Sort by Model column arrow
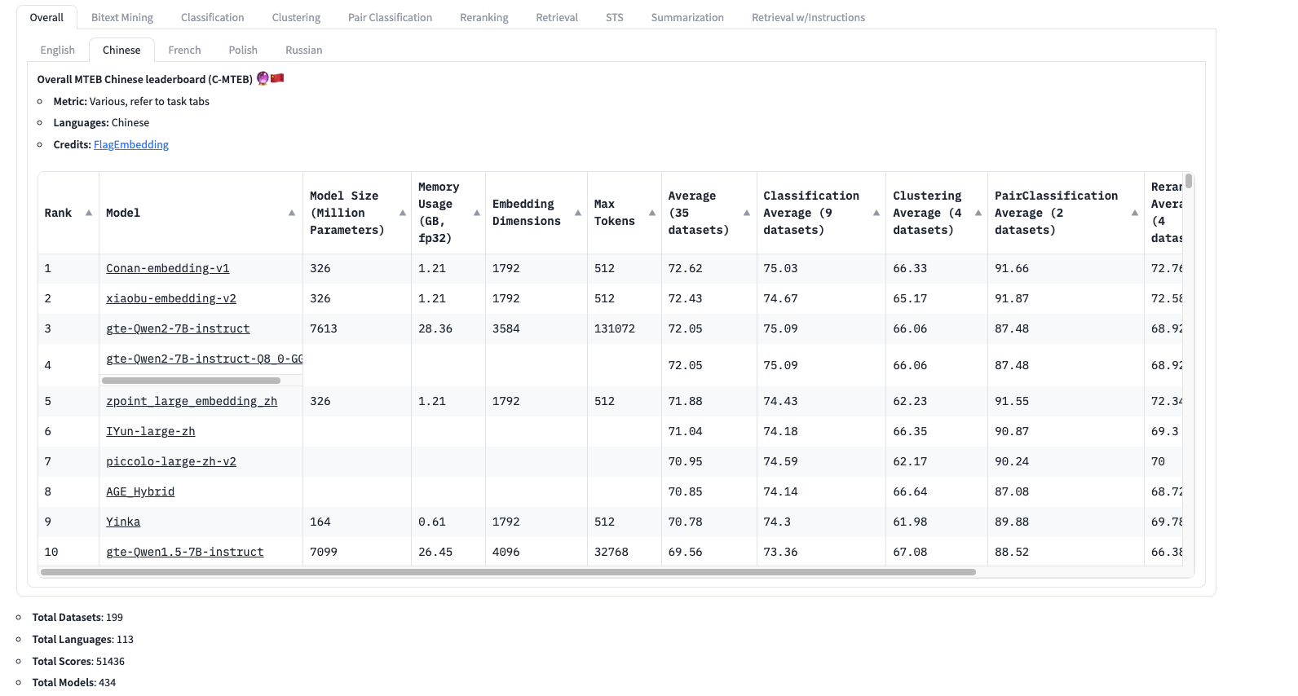 click(x=292, y=213)
